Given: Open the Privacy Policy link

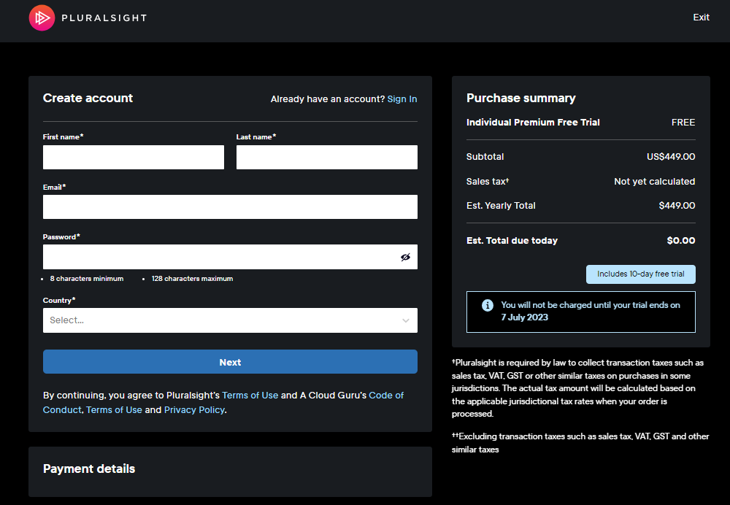Looking at the screenshot, I should [x=194, y=410].
